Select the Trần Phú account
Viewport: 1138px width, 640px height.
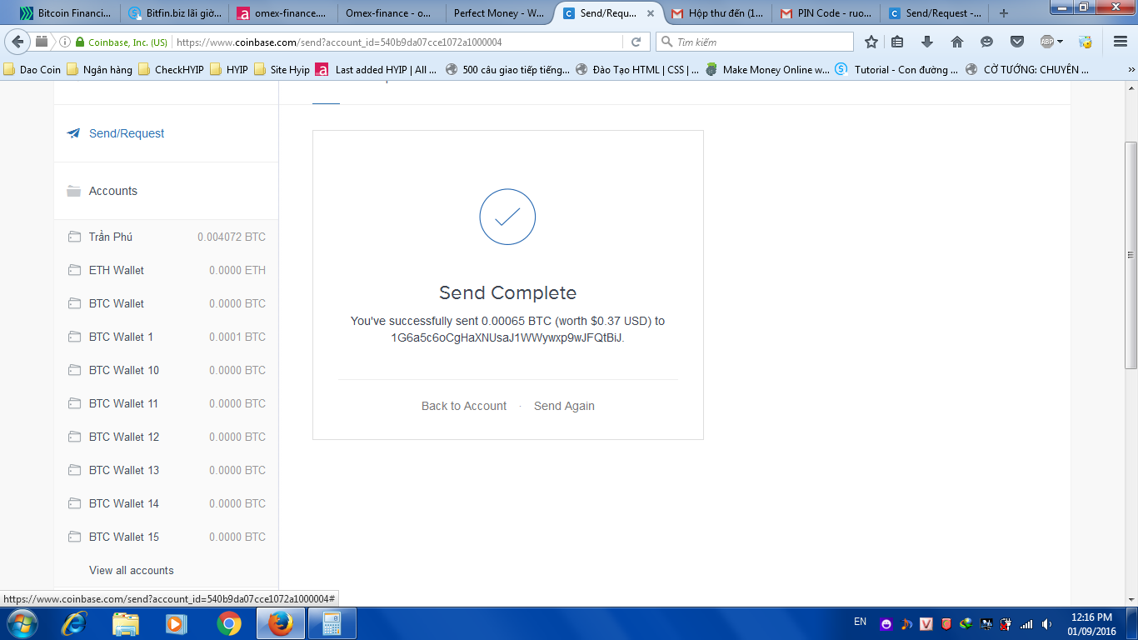click(167, 237)
